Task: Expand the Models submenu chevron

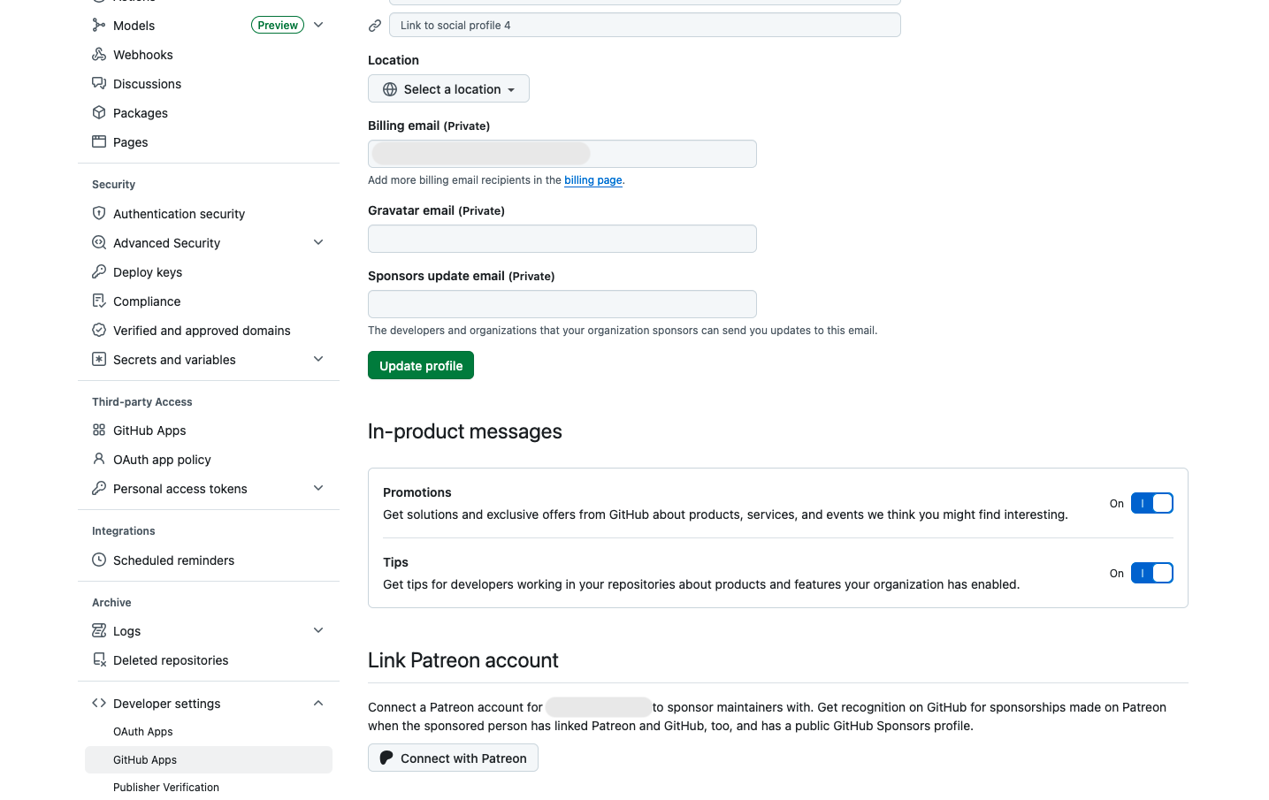Action: pyautogui.click(x=318, y=25)
